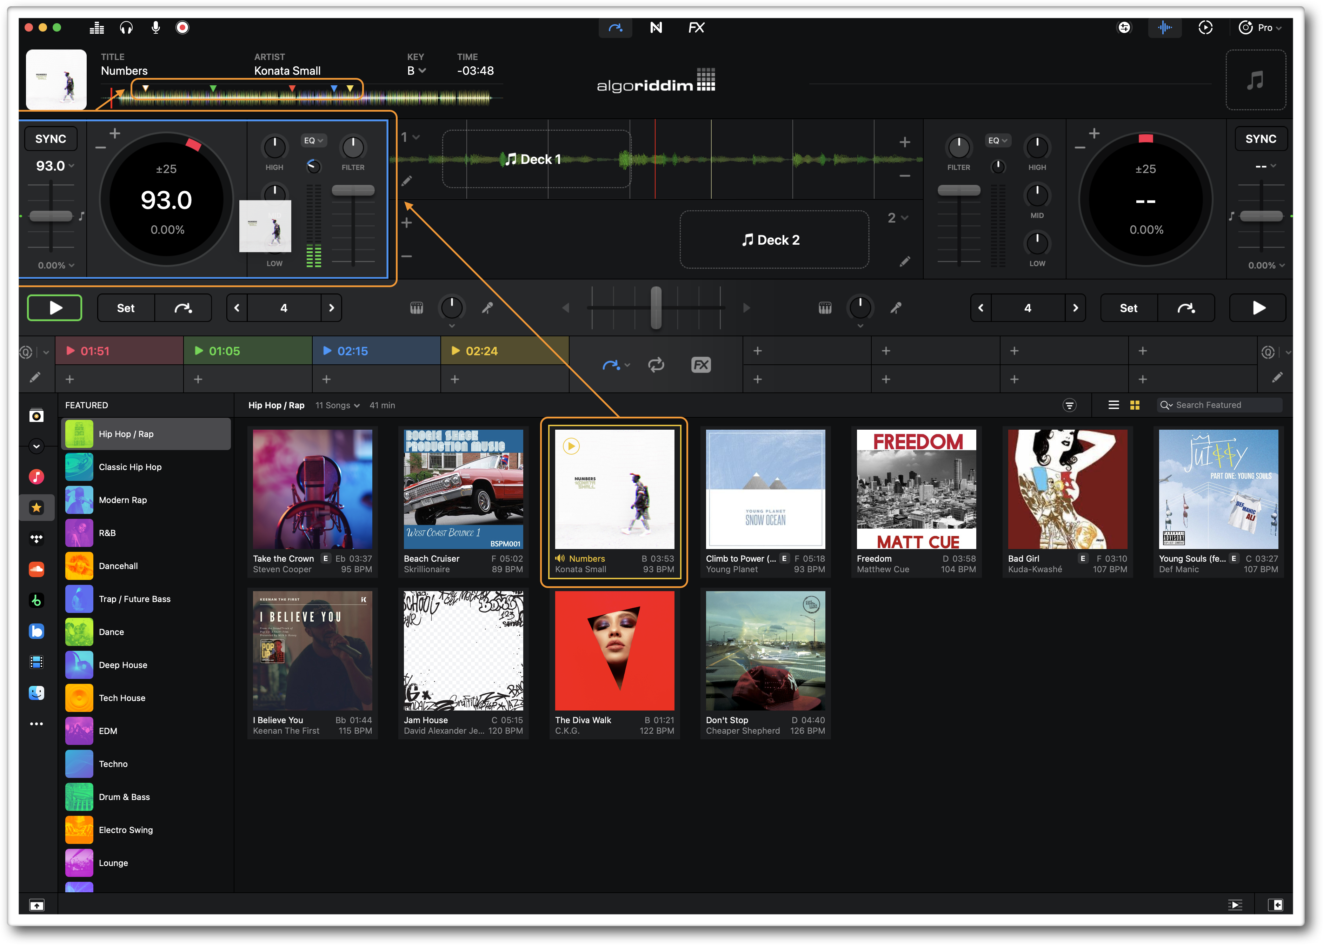Image resolution: width=1323 pixels, height=945 pixels.
Task: Toggle the center FX panel button
Action: click(701, 365)
